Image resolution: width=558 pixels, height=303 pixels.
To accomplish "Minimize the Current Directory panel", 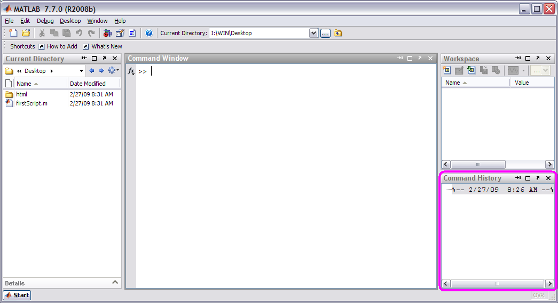I will click(84, 59).
